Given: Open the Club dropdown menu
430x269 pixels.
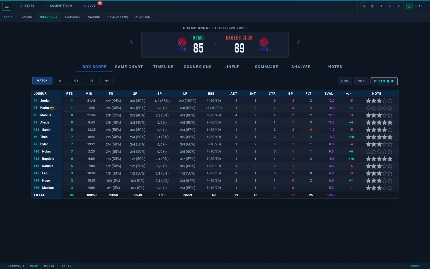Looking at the screenshot, I should 91,6.
